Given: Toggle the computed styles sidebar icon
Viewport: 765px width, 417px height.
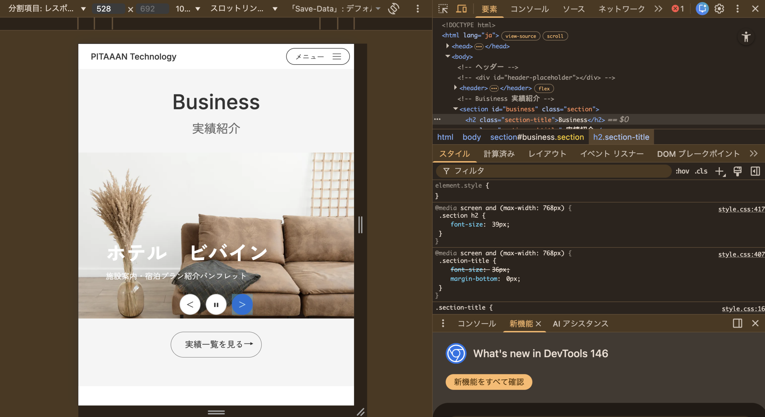Looking at the screenshot, I should click(755, 171).
